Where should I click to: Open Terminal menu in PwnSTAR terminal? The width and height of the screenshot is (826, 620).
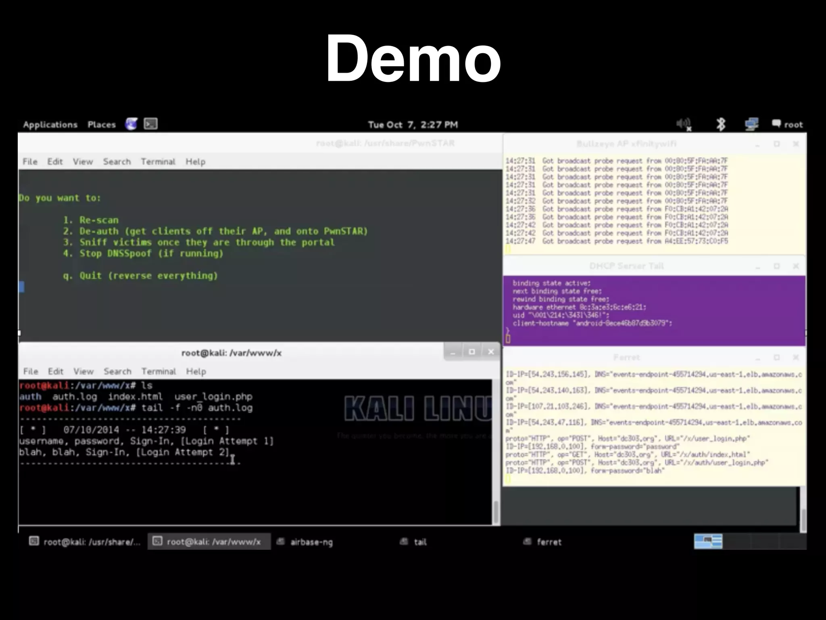point(158,161)
